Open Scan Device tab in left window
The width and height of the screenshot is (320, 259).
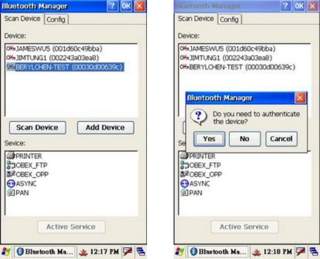click(22, 19)
